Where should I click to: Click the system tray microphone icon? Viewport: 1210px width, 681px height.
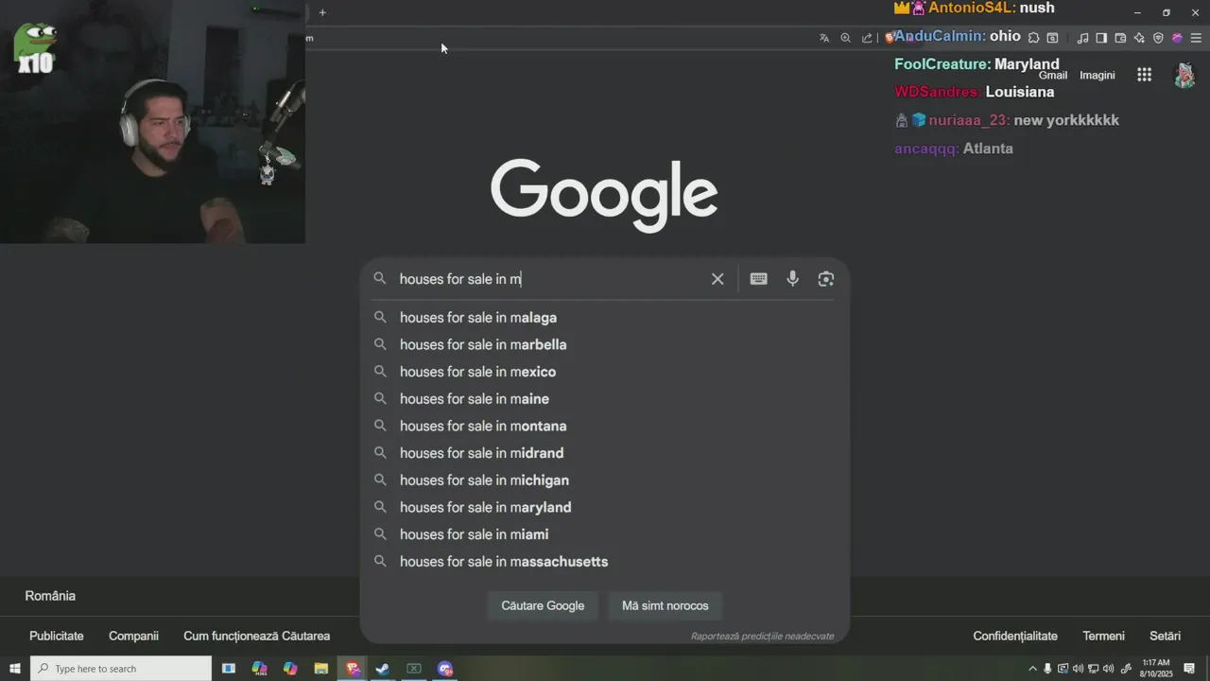tap(1047, 669)
